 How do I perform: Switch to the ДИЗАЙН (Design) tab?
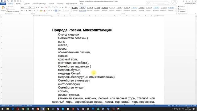(27, 4)
